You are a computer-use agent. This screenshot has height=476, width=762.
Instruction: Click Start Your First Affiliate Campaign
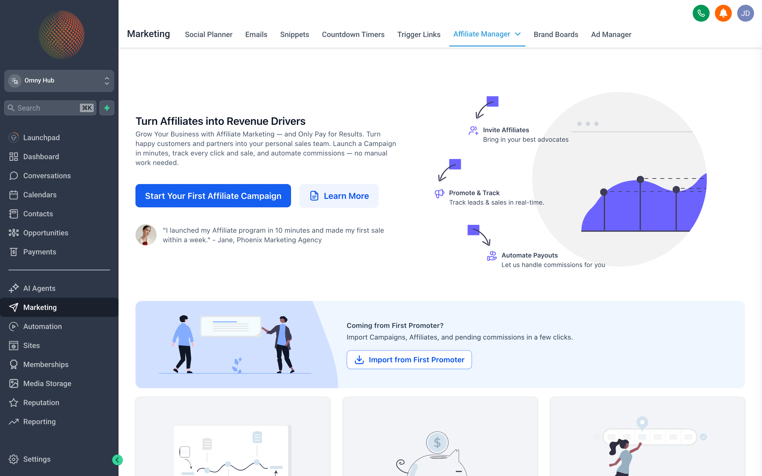(x=213, y=196)
